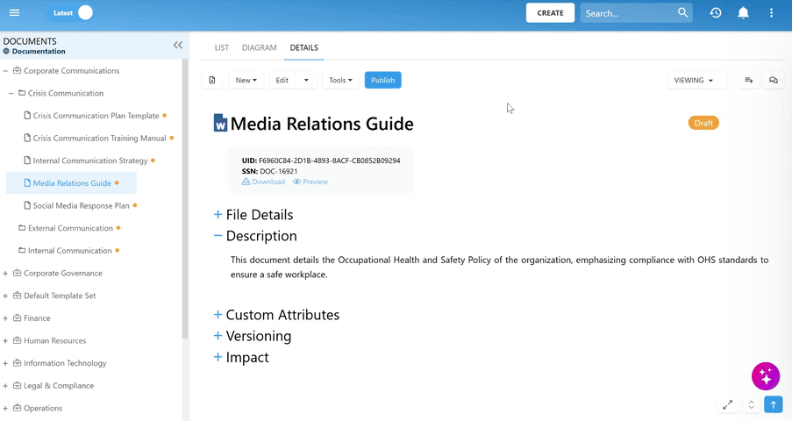Open the VIEWING mode dropdown

696,81
